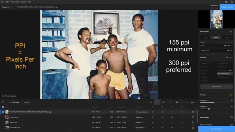The width and height of the screenshot is (235, 132).
Task: Enable the Face recovery toggle
Action: [x=231, y=117]
